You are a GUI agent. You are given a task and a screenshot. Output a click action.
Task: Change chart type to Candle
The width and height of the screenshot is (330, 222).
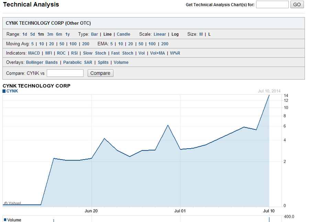click(x=123, y=34)
